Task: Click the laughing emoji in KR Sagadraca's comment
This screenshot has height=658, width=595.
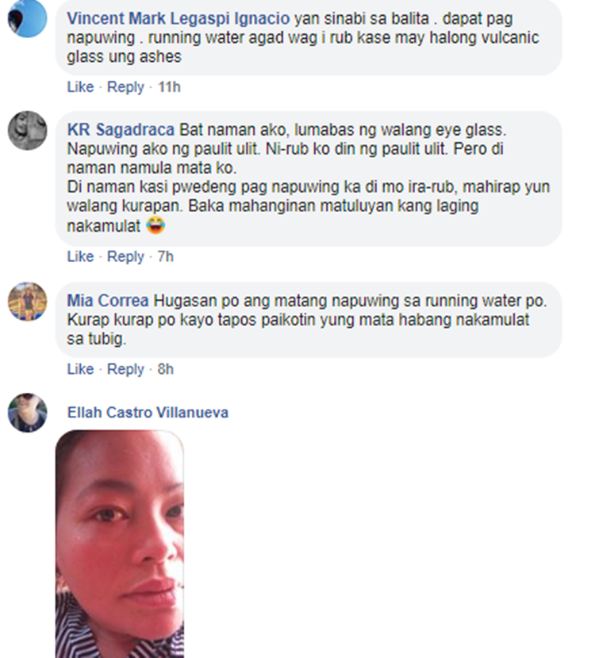Action: tap(155, 225)
